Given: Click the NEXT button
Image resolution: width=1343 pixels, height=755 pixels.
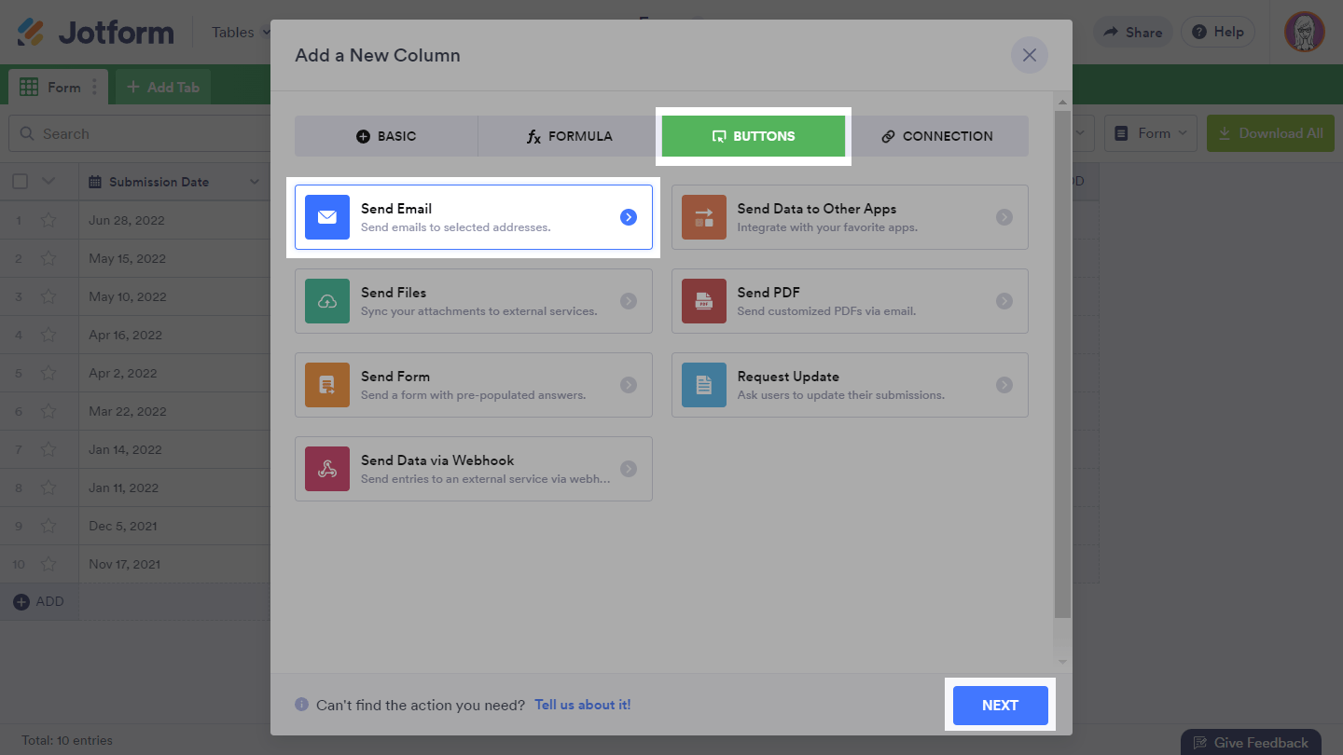Looking at the screenshot, I should (x=1000, y=706).
